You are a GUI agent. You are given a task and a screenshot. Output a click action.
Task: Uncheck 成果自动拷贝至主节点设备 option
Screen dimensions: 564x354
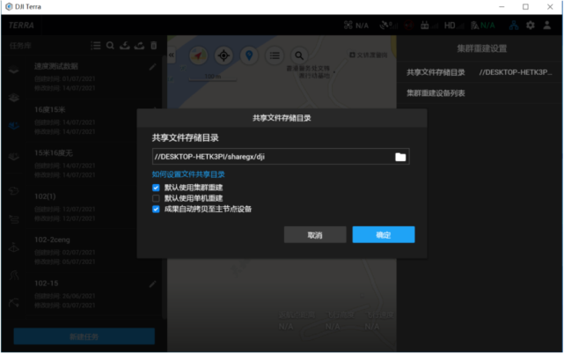coord(156,210)
